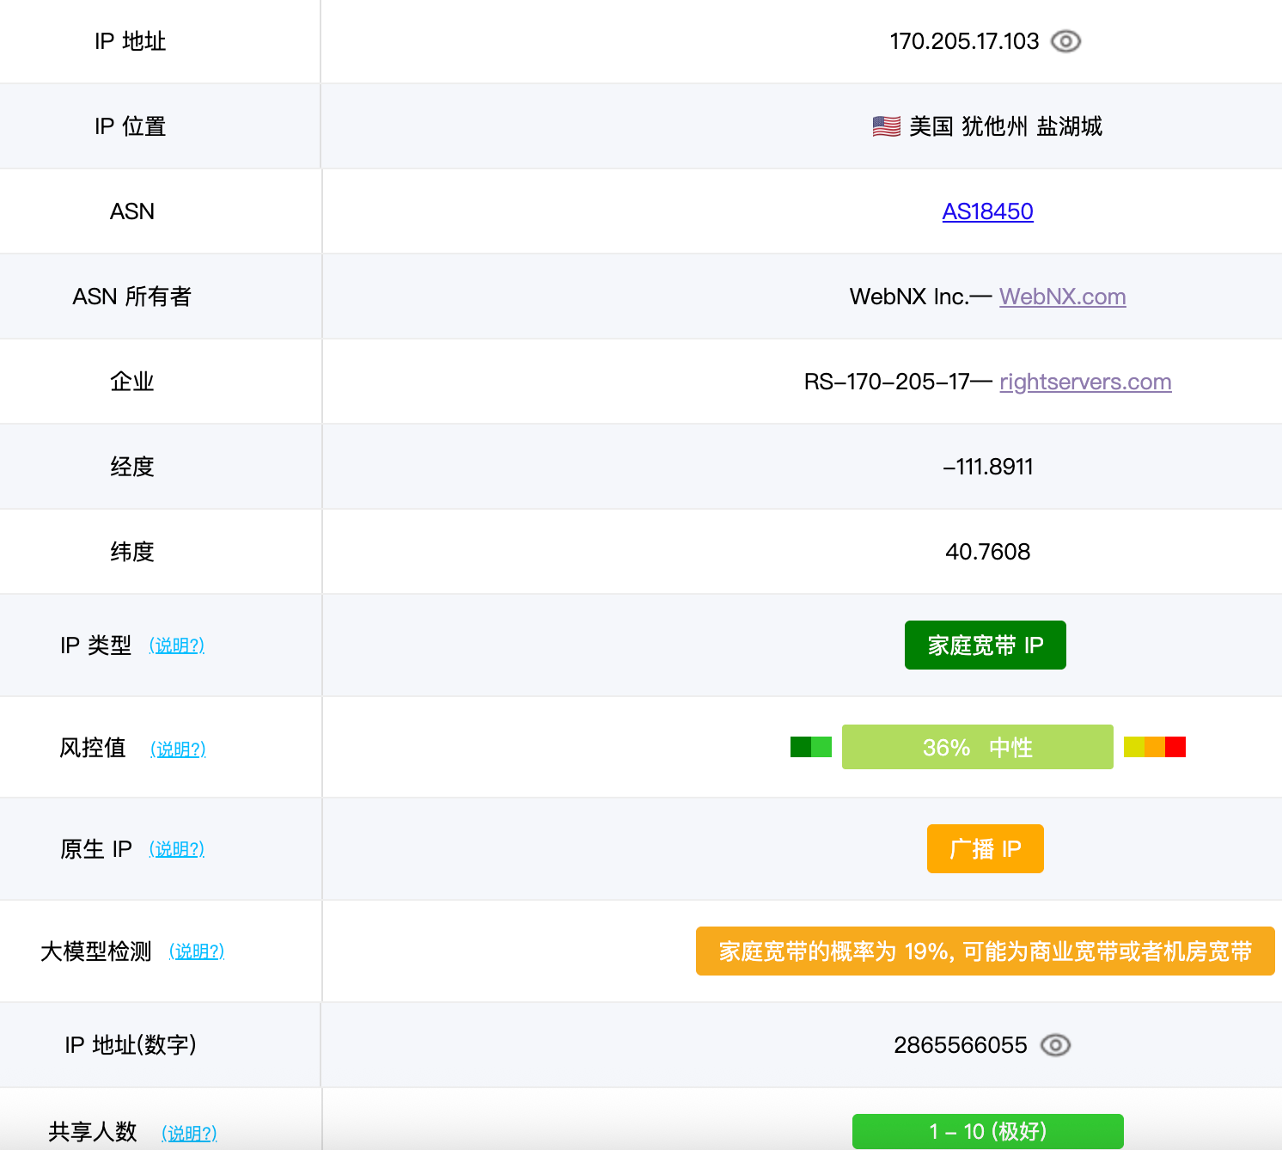Click the 1 – 10 (极好) badge
Viewport: 1282px width, 1150px height.
click(987, 1131)
